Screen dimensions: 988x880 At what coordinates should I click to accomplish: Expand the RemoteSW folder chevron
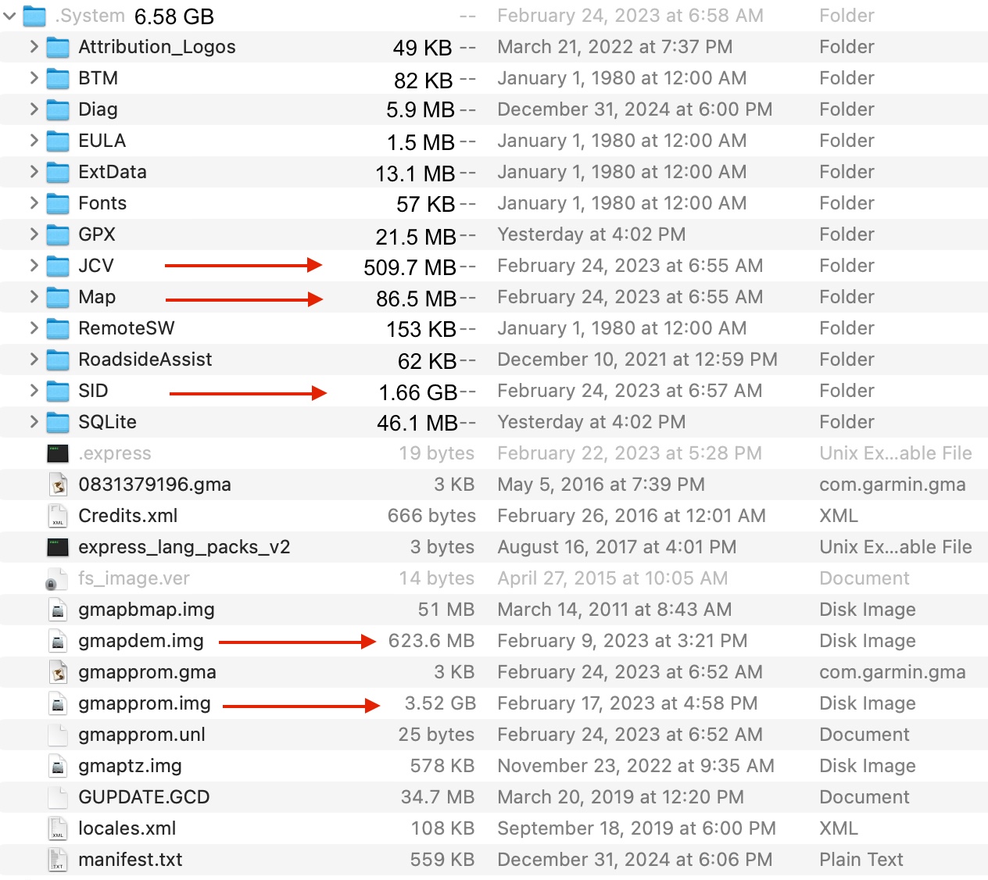point(34,328)
